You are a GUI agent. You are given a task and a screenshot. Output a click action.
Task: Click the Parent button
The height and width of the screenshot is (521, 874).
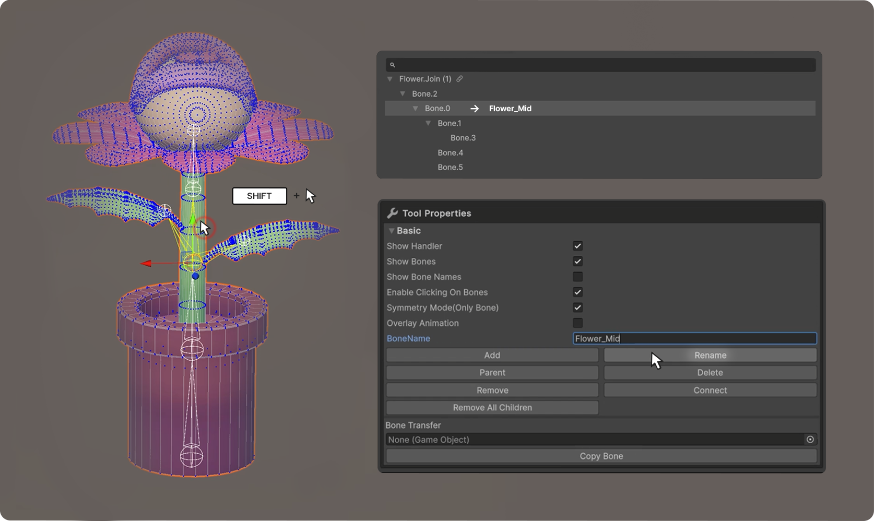point(492,373)
